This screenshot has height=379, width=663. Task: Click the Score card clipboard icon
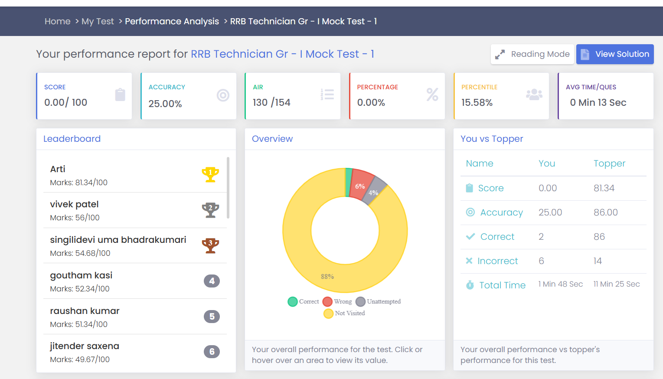[120, 95]
